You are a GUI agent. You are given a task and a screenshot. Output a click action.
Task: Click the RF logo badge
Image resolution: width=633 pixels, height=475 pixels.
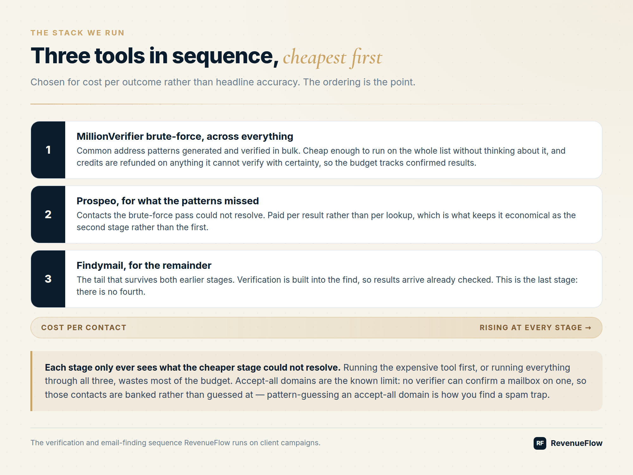coord(540,443)
